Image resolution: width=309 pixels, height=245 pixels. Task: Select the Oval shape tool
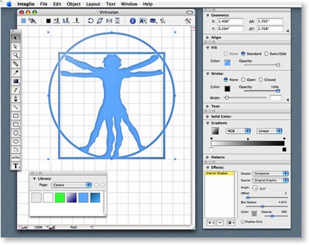click(16, 142)
